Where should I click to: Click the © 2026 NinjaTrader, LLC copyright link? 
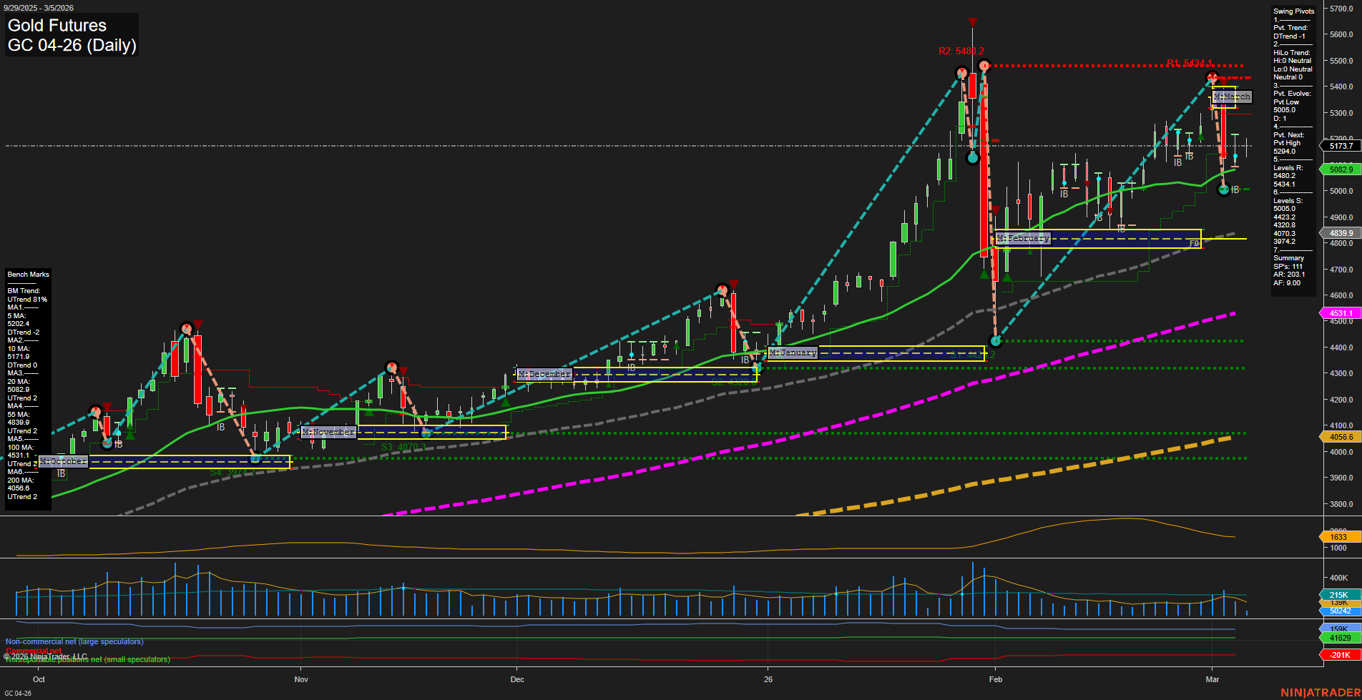pos(45,656)
